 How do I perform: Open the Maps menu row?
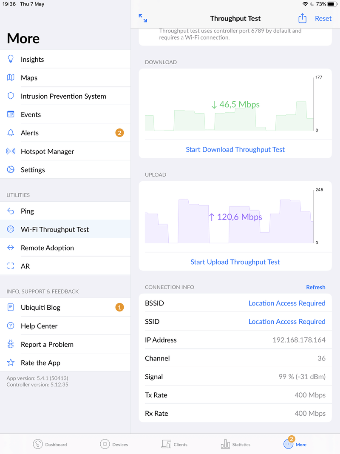point(65,77)
